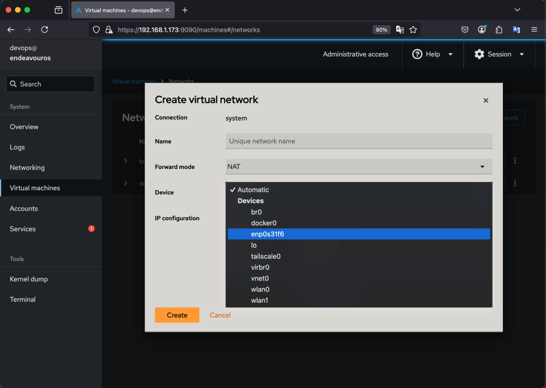
Task: Click the translate page icon in the address bar
Action: [400, 30]
